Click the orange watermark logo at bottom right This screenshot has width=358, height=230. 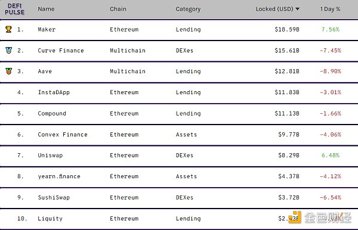[295, 217]
